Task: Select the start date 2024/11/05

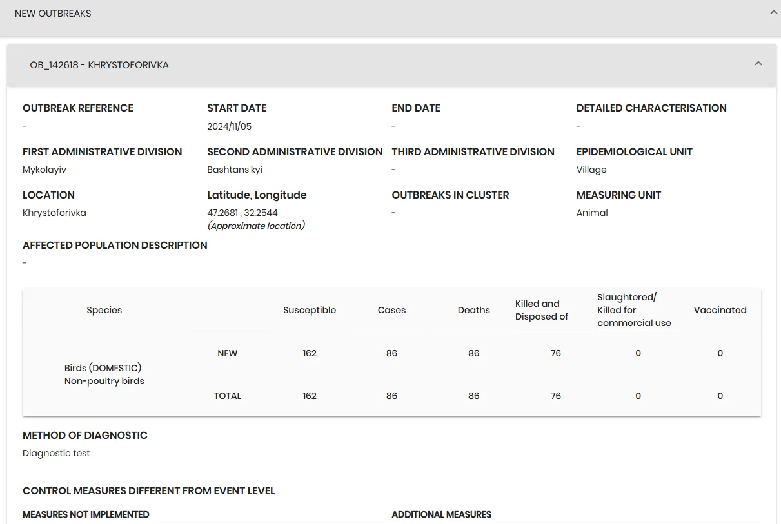Action: (x=230, y=126)
